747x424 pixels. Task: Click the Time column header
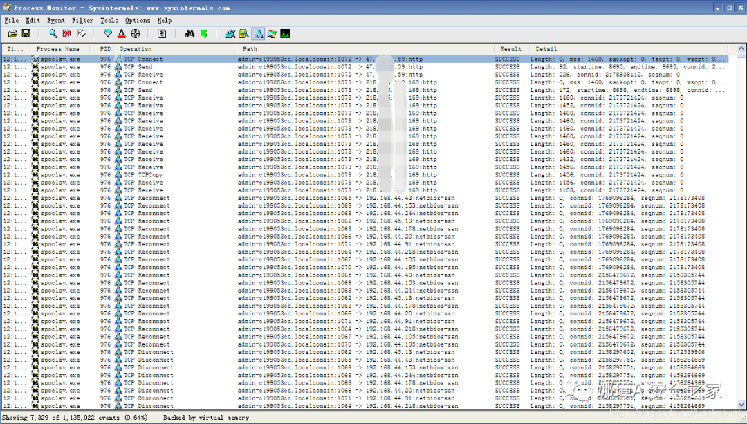(x=17, y=49)
